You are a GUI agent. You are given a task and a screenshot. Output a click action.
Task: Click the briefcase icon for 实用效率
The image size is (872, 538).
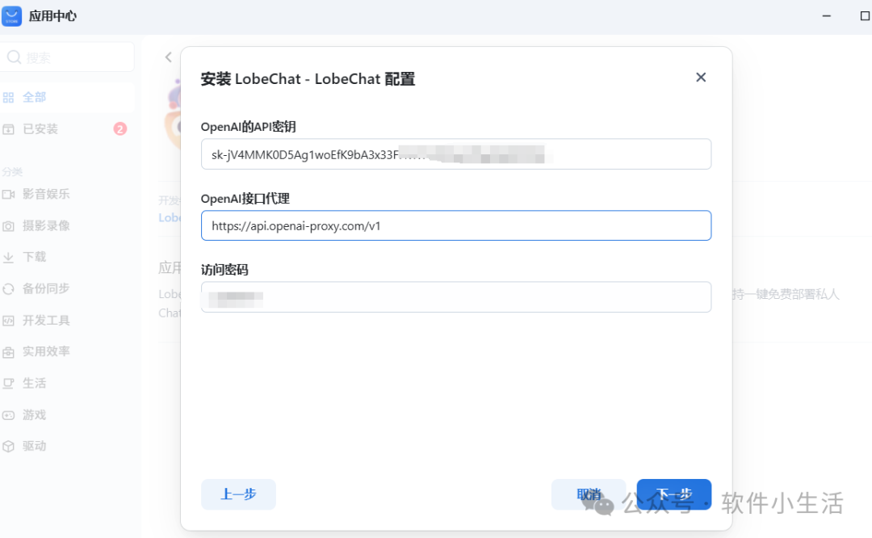pos(8,352)
